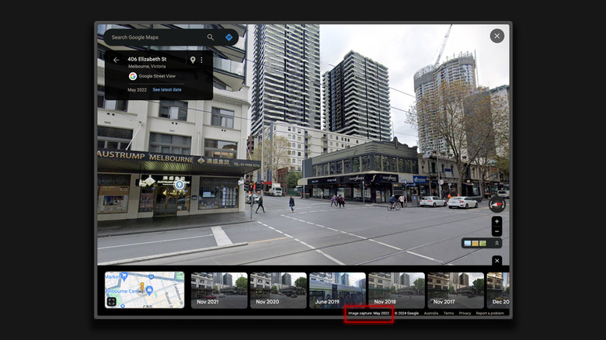This screenshot has height=340, width=606.
Task: Click the Terms footer link
Action: [448, 314]
